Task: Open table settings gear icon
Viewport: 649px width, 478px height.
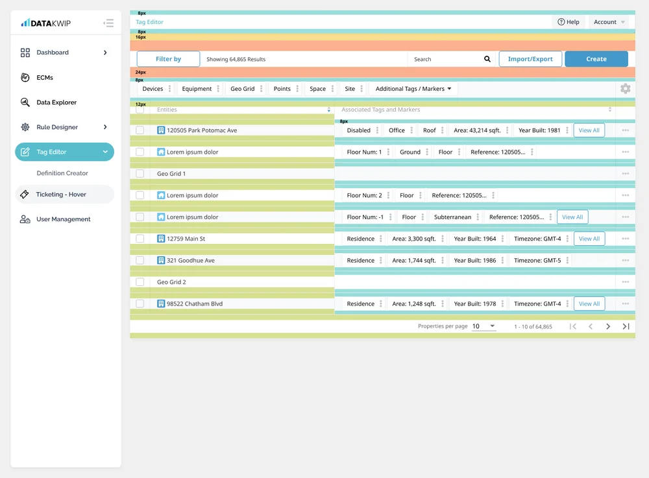Action: (626, 88)
